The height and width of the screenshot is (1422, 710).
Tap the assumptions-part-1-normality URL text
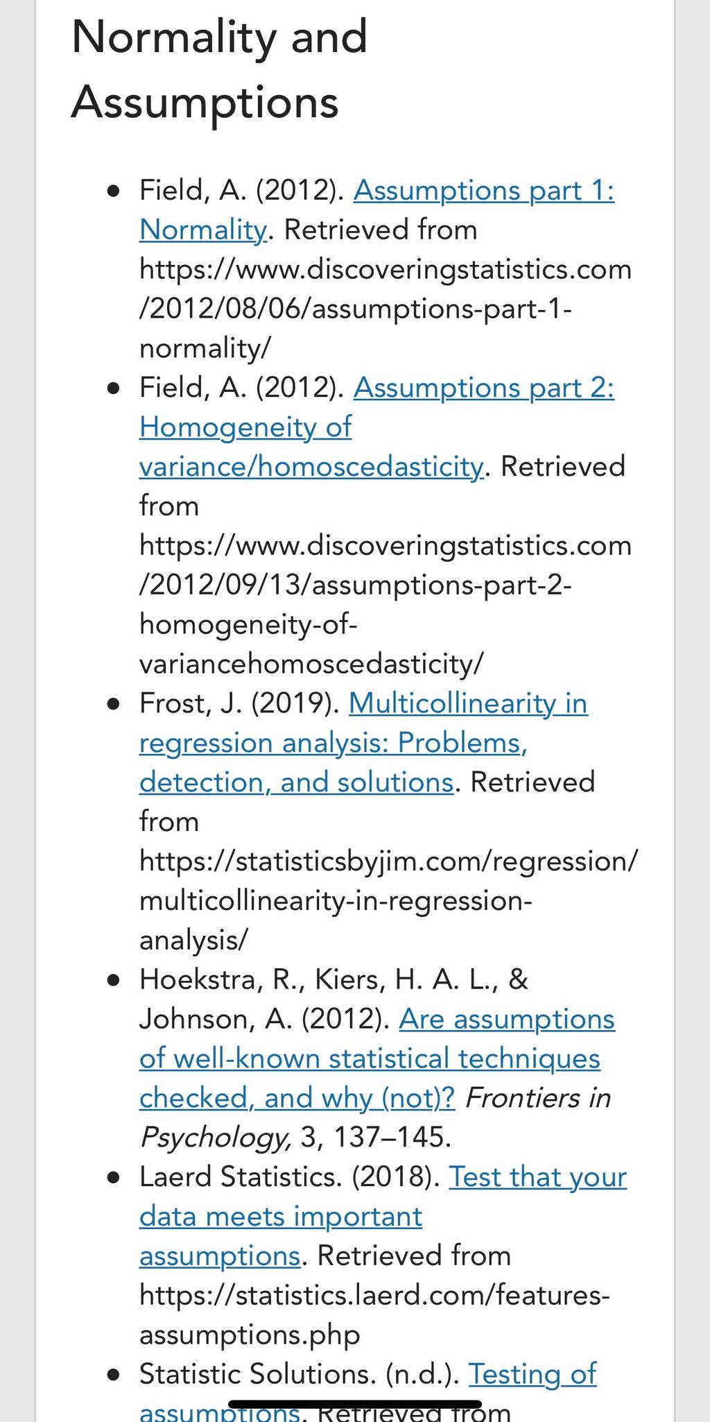[386, 309]
